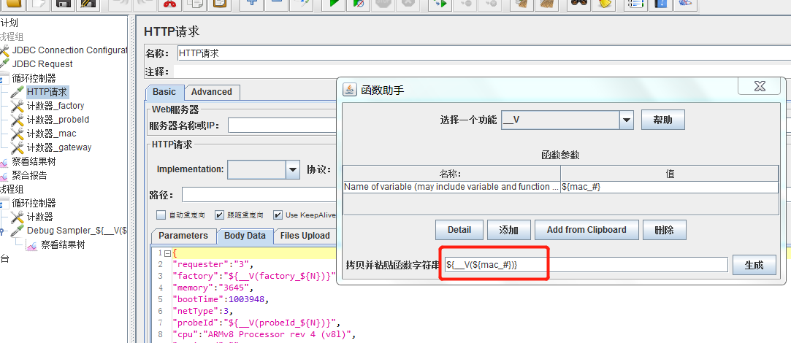Select the JDBC Request tree node
Viewport: 791px width, 343px height.
click(42, 64)
